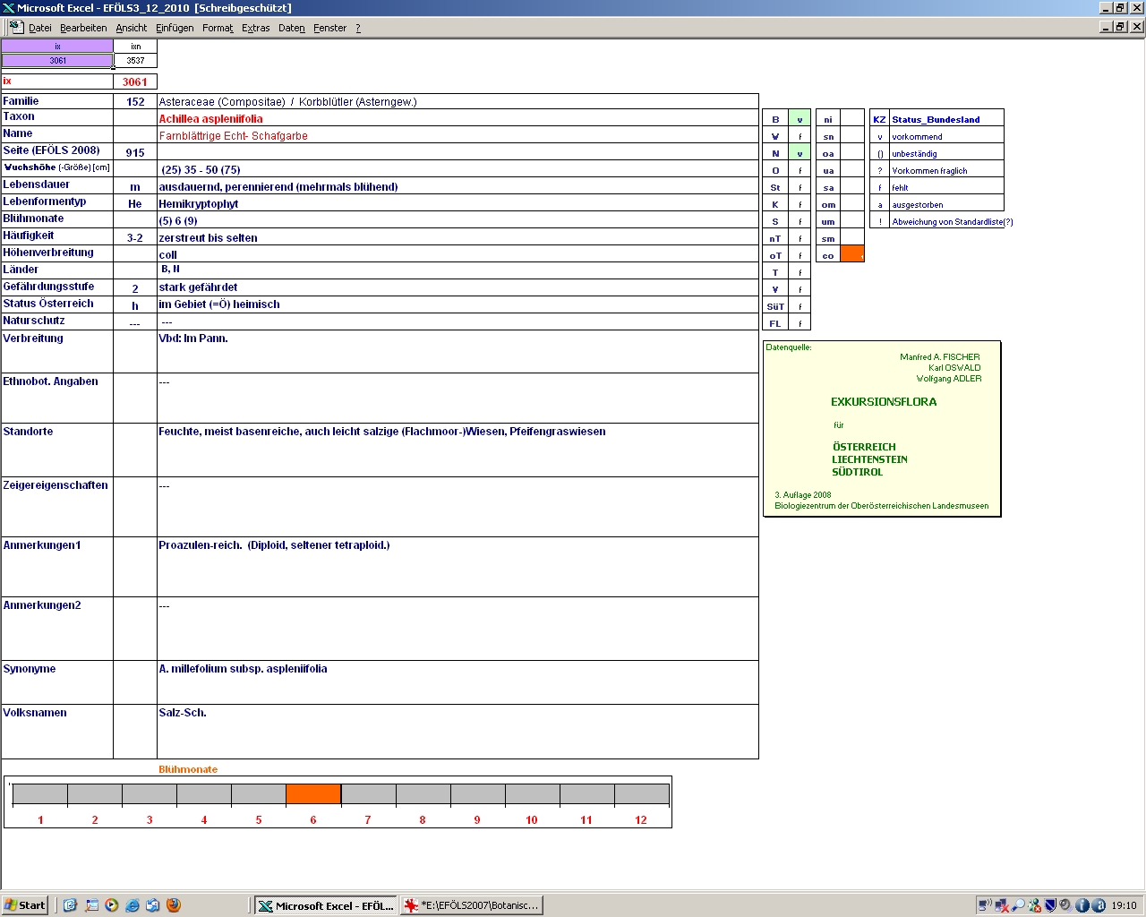Click the blue 'i' info tray icon
This screenshot has width=1146, height=917.
point(1082,905)
